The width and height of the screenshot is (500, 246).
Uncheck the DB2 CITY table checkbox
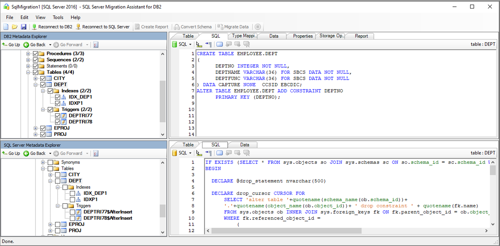coord(43,79)
